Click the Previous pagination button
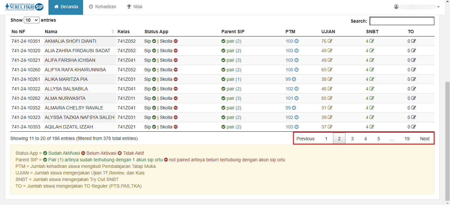This screenshot has height=205, width=450. coord(305,139)
